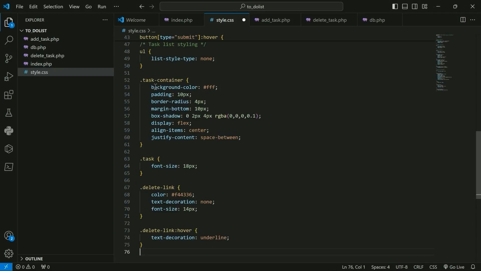The height and width of the screenshot is (271, 481).
Task: Open the Python sidebar view
Action: [x=9, y=131]
